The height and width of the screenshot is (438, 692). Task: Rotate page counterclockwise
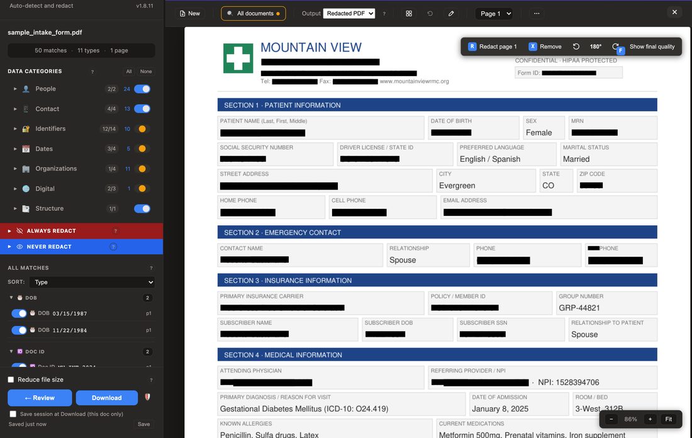[x=576, y=47]
